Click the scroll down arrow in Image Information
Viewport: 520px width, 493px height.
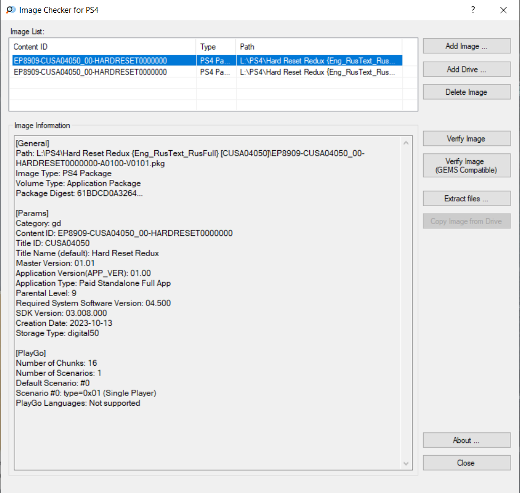(407, 464)
